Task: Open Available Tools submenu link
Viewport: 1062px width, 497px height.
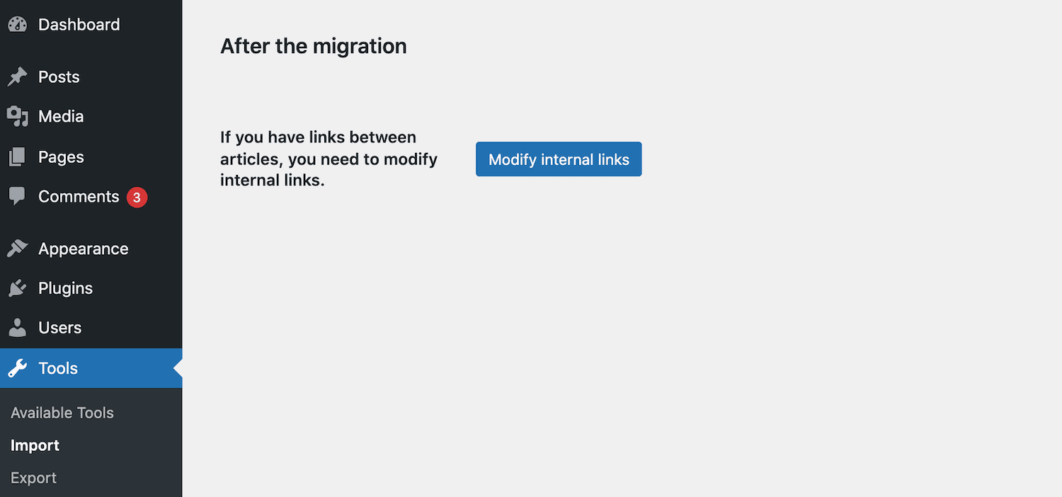Action: click(62, 413)
